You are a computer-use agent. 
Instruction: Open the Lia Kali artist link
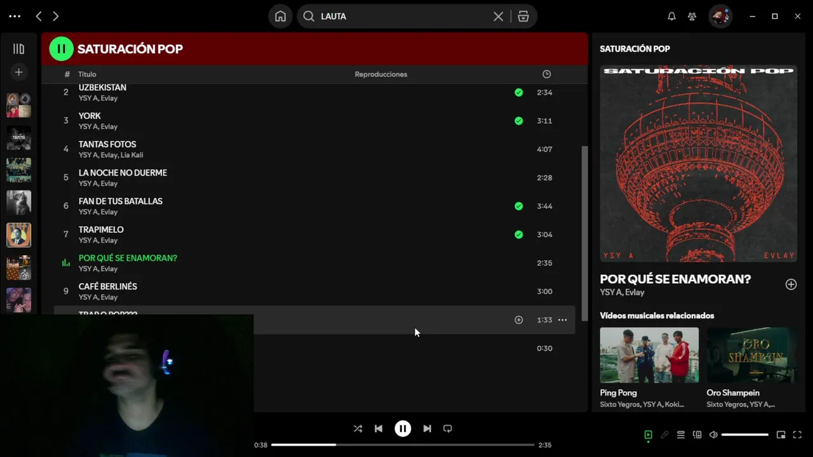(131, 155)
